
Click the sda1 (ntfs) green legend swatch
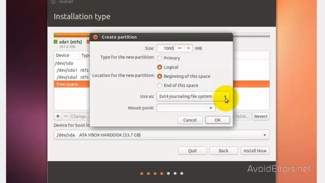pos(55,42)
